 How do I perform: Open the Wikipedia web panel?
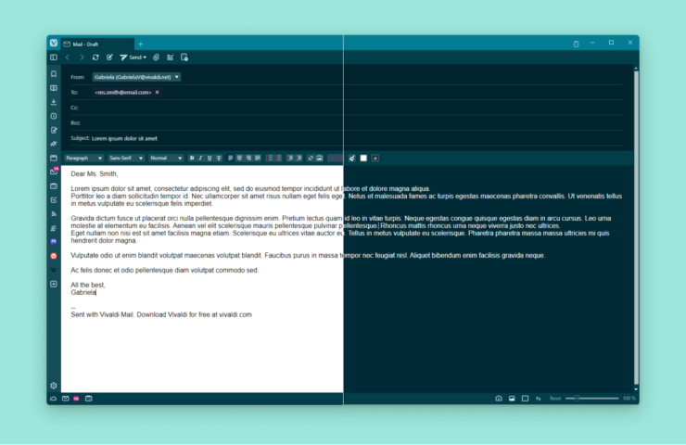point(54,270)
